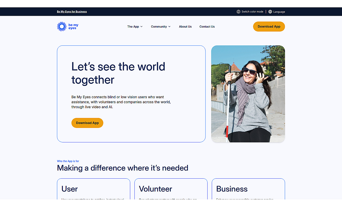Open The App navigation item
Image resolution: width=342 pixels, height=207 pixels.
click(x=135, y=27)
